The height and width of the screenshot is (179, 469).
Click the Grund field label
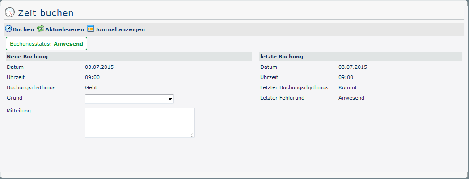14,98
